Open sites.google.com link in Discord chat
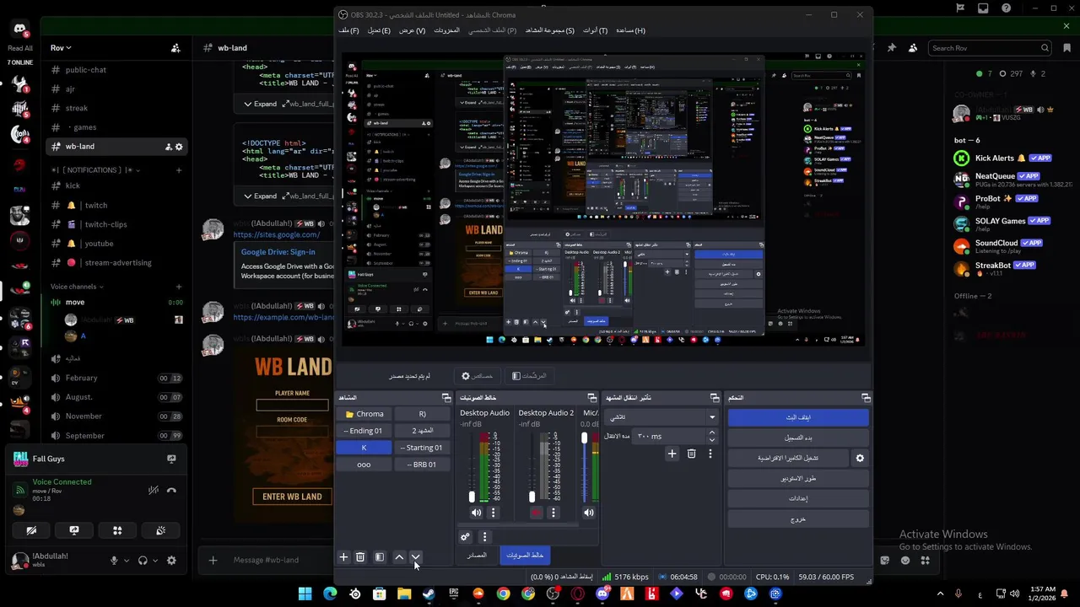The image size is (1080, 607). 276,234
